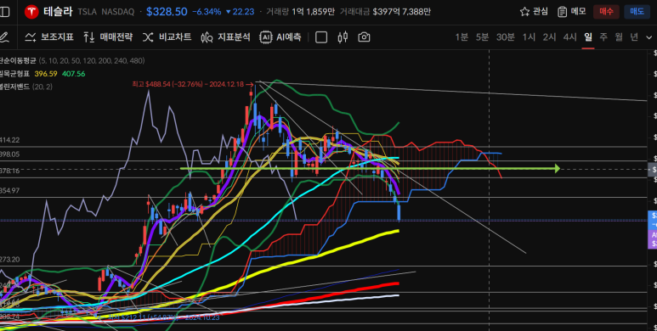Screen dimensions: 657x331
Task: Click the square layout icon
Action: (x=321, y=37)
